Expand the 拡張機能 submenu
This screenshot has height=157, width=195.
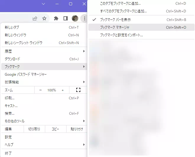tap(44, 82)
